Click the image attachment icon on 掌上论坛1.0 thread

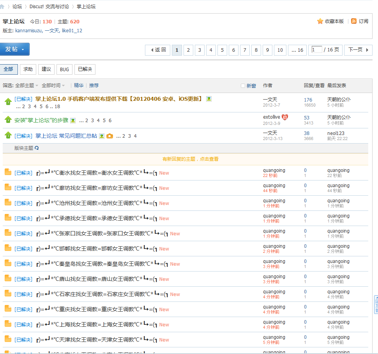click(x=209, y=99)
